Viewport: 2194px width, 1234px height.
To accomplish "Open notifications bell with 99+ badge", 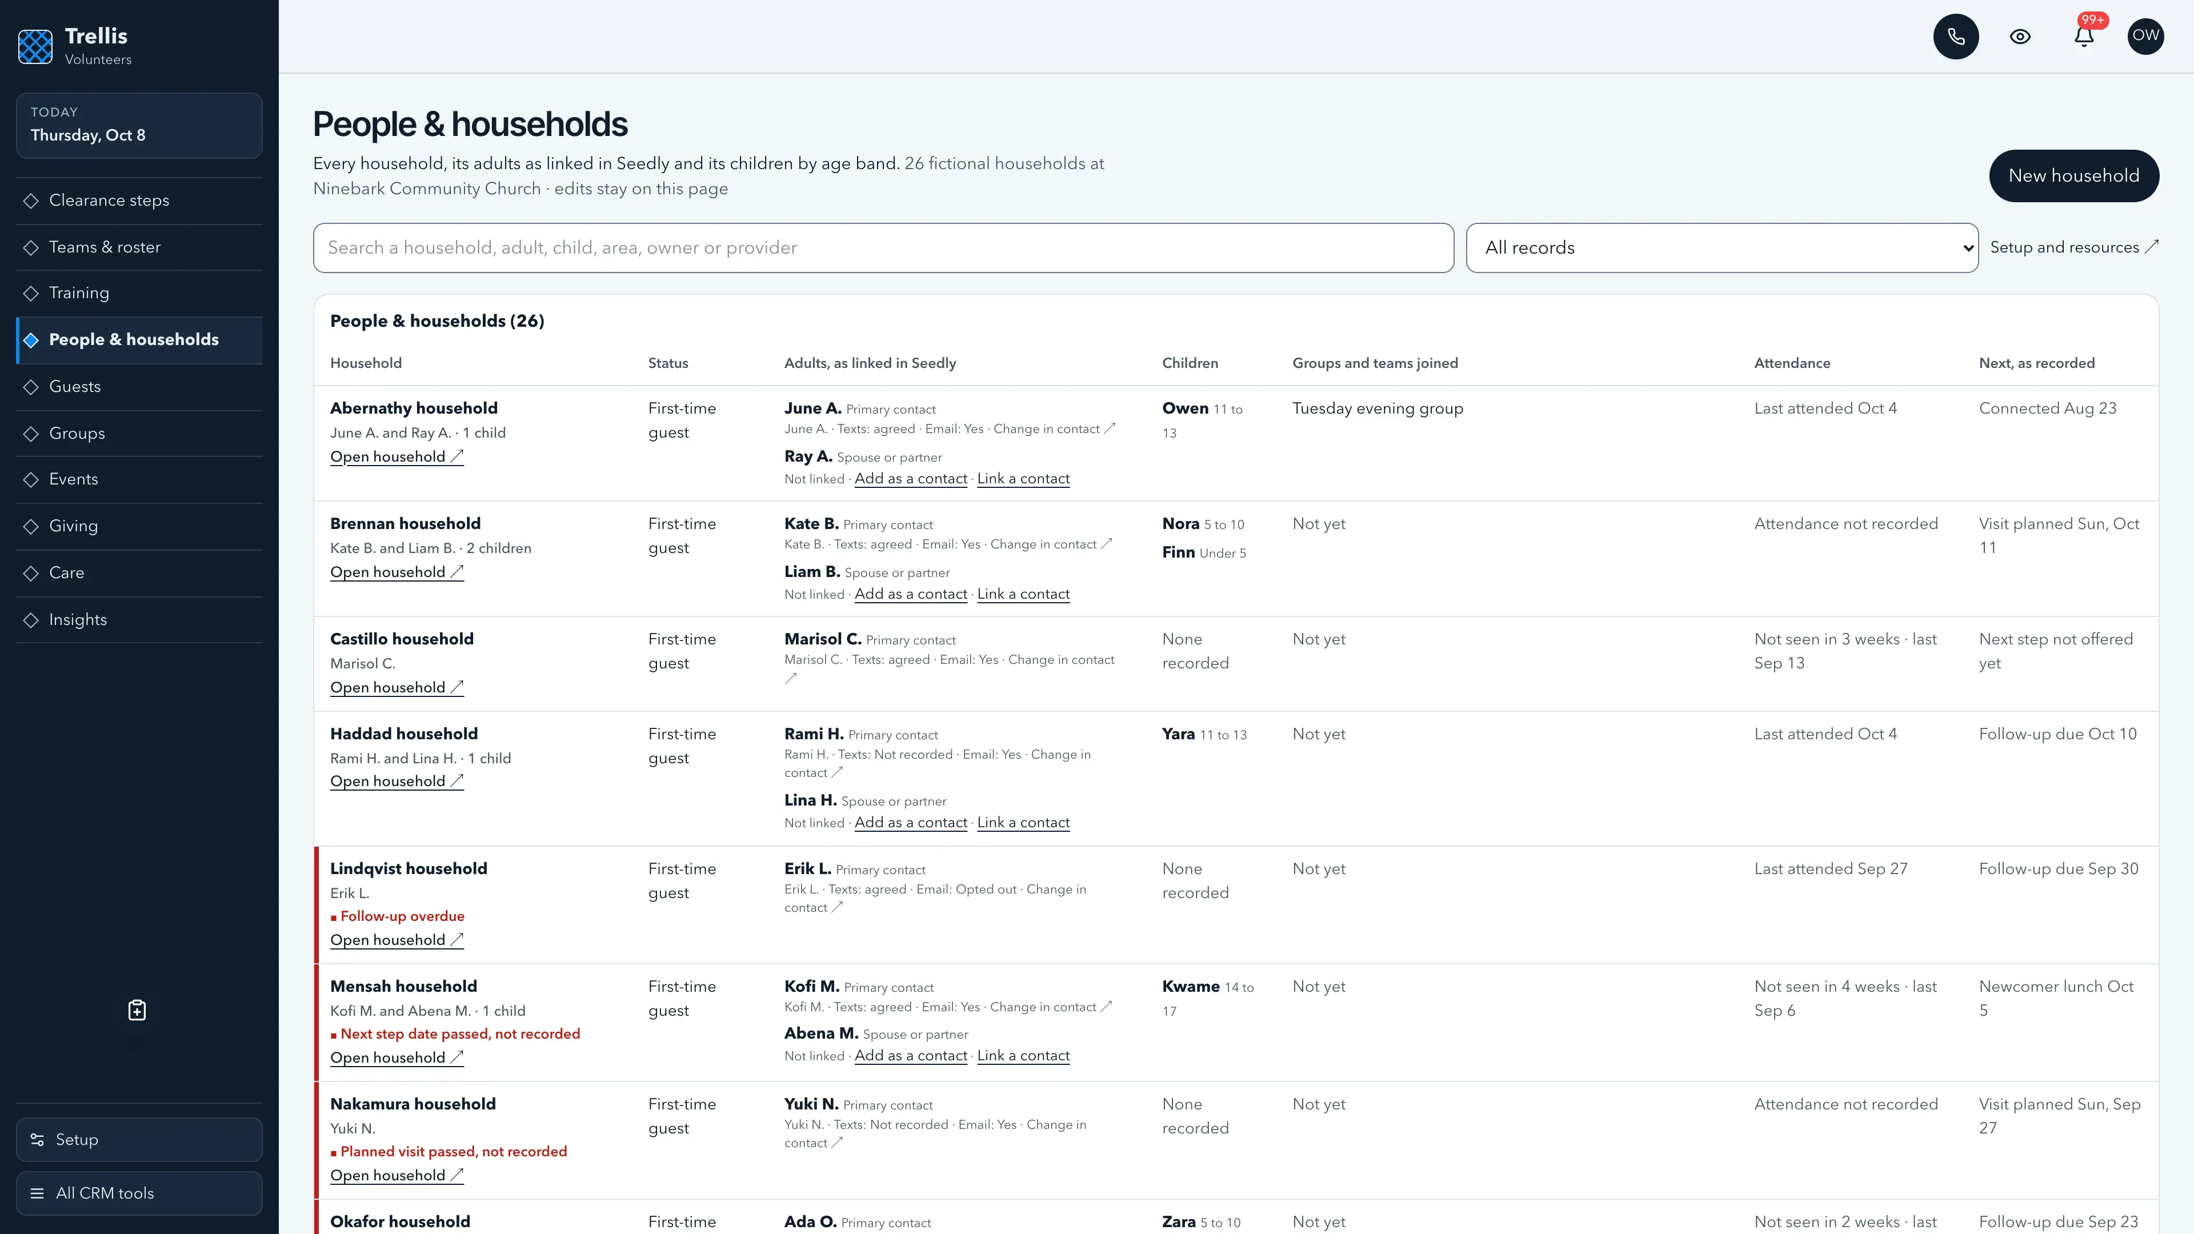I will 2084,37.
